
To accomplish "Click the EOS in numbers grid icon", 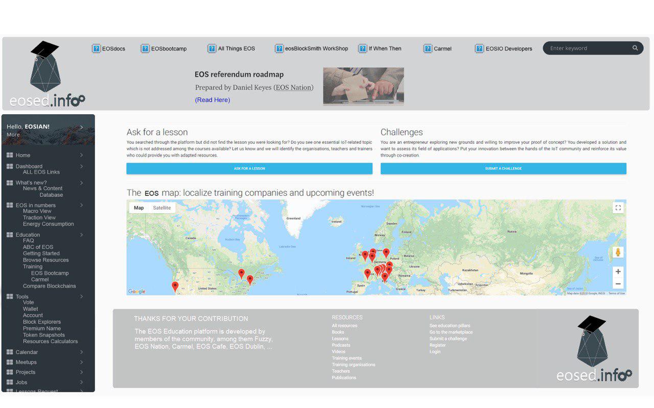I will coord(10,205).
